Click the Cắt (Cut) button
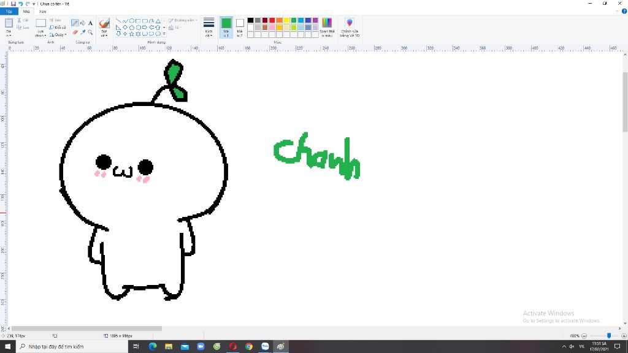Screen dimensions: 628x353 (x=23, y=20)
